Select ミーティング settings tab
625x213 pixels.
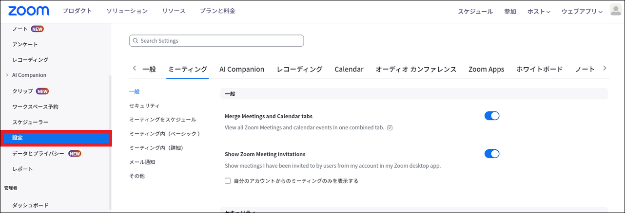(188, 69)
